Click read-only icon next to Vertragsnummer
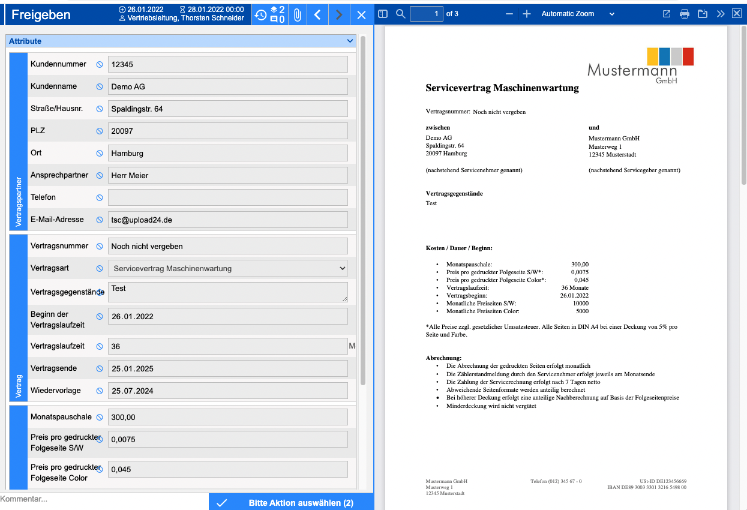The height and width of the screenshot is (510, 747). coord(100,246)
